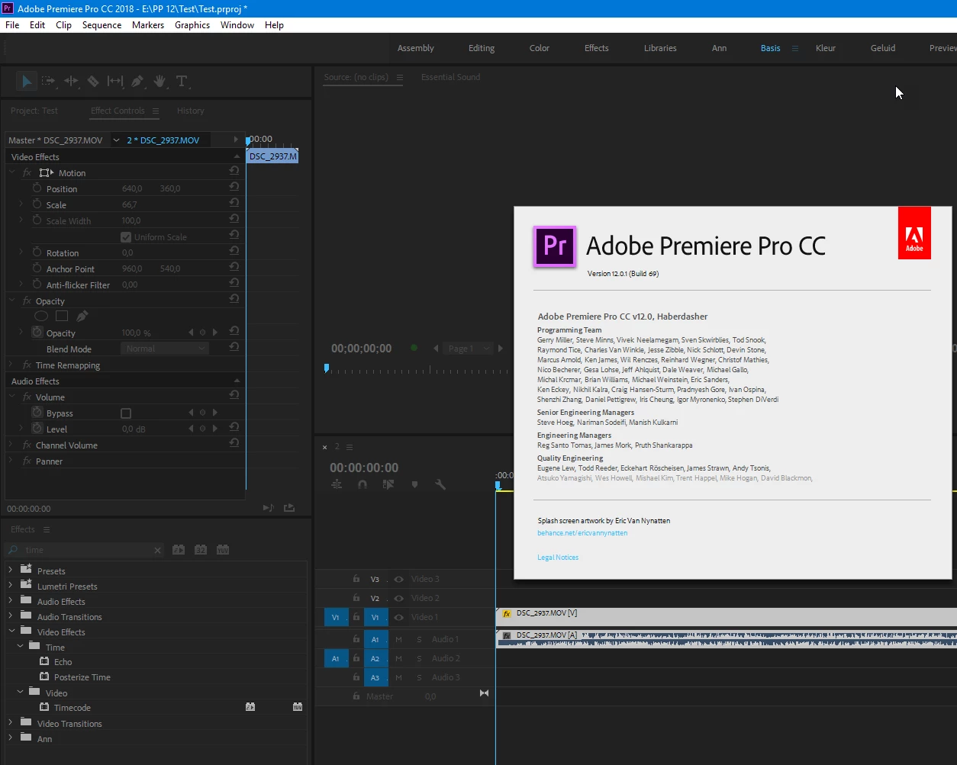Toggle Volume Bypass checkbox
Image resolution: width=957 pixels, height=765 pixels.
[x=126, y=413]
